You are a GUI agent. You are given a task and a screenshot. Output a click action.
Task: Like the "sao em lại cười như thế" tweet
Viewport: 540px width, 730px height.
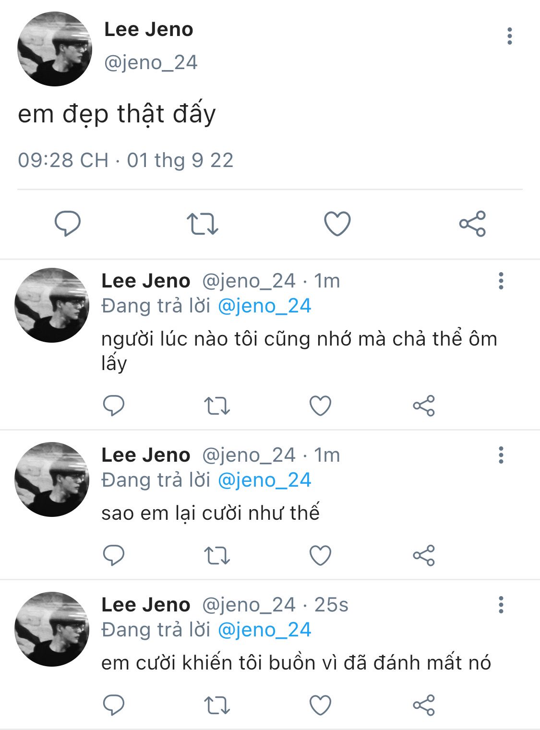[x=320, y=555]
